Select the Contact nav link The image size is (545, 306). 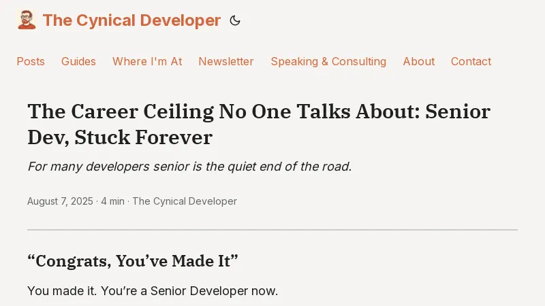click(471, 61)
